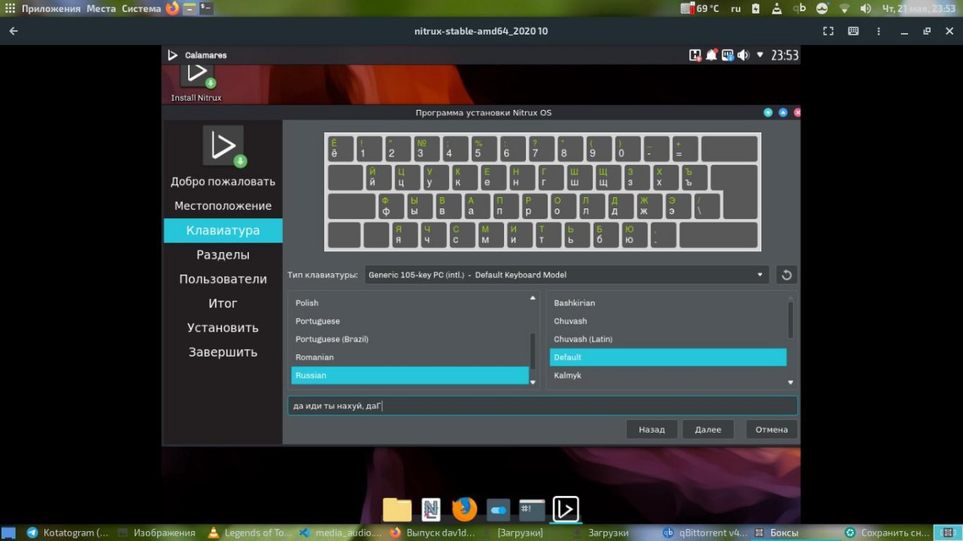This screenshot has height=541, width=963.
Task: Focus the keyboard test input field
Action: tap(542, 406)
